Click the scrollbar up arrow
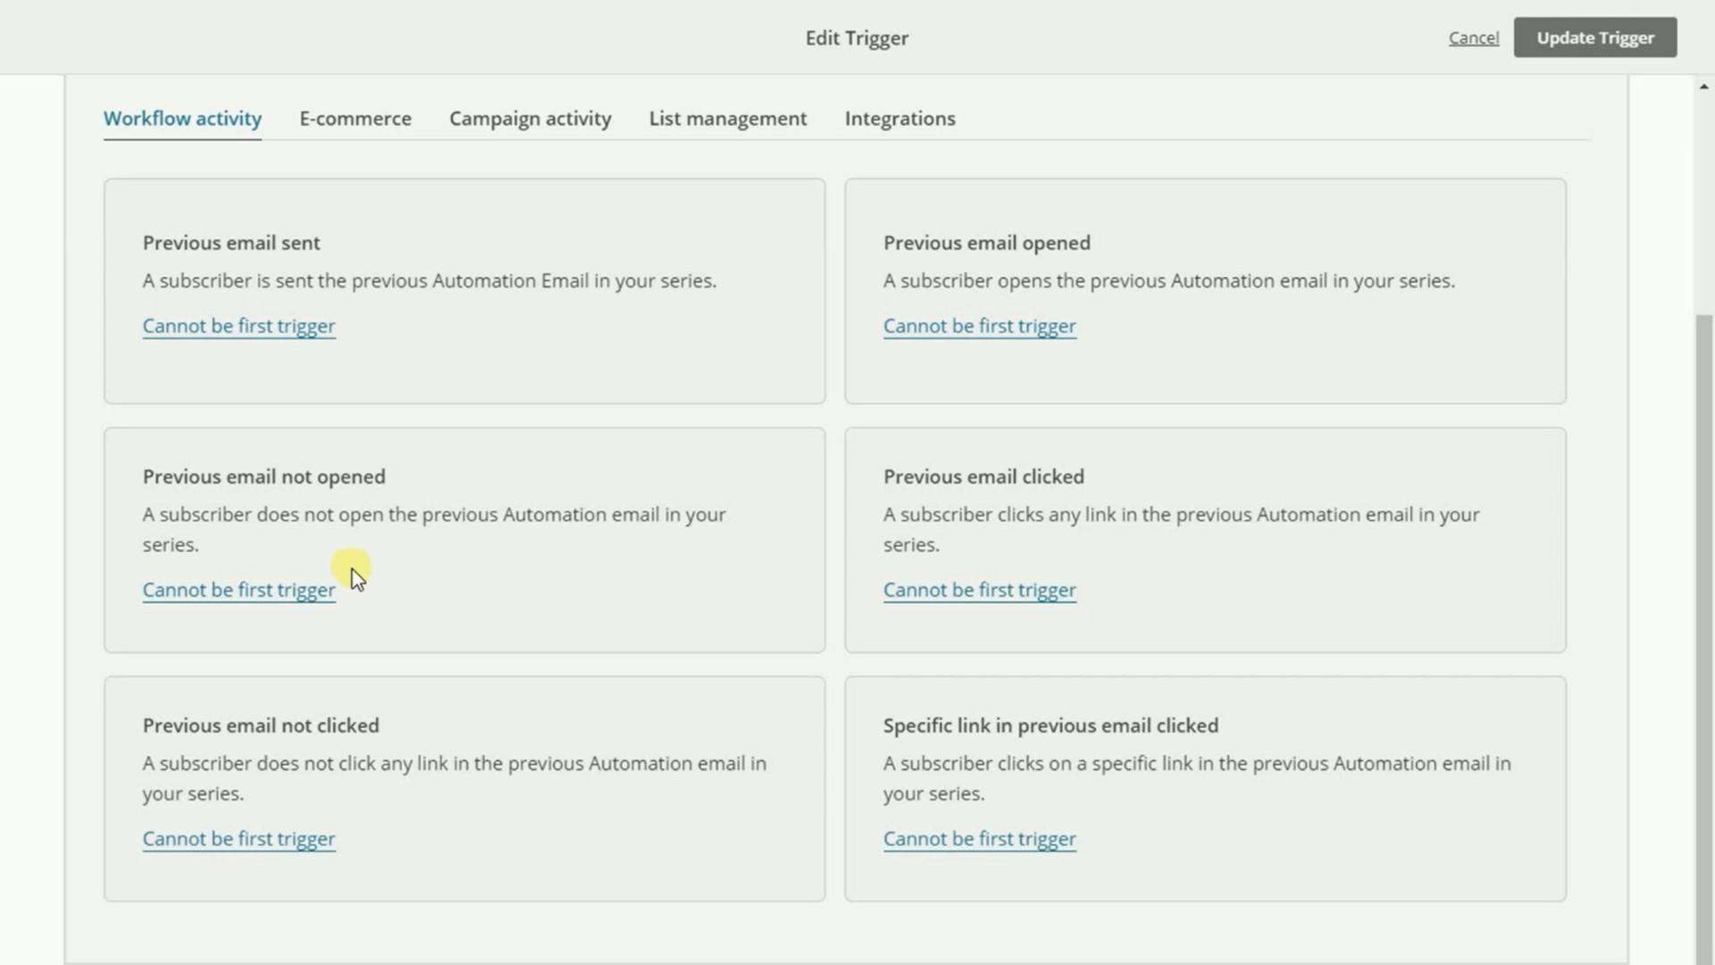 (x=1704, y=86)
